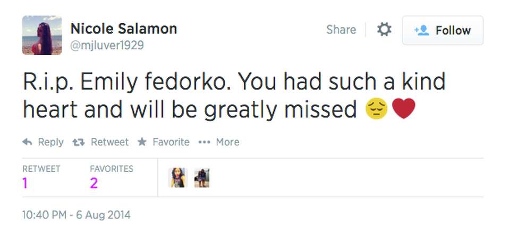Click the RETWEET stat label
This screenshot has width=510, height=245.
pos(41,169)
